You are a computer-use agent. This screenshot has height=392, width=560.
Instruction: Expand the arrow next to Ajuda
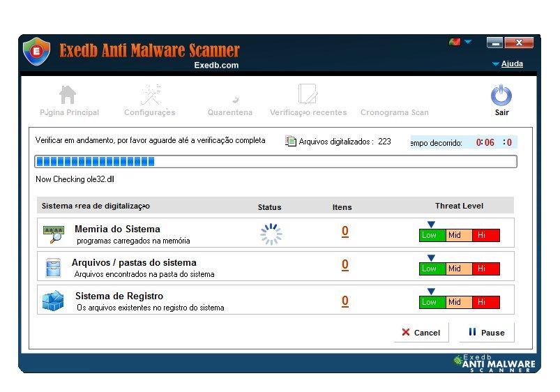pos(495,64)
